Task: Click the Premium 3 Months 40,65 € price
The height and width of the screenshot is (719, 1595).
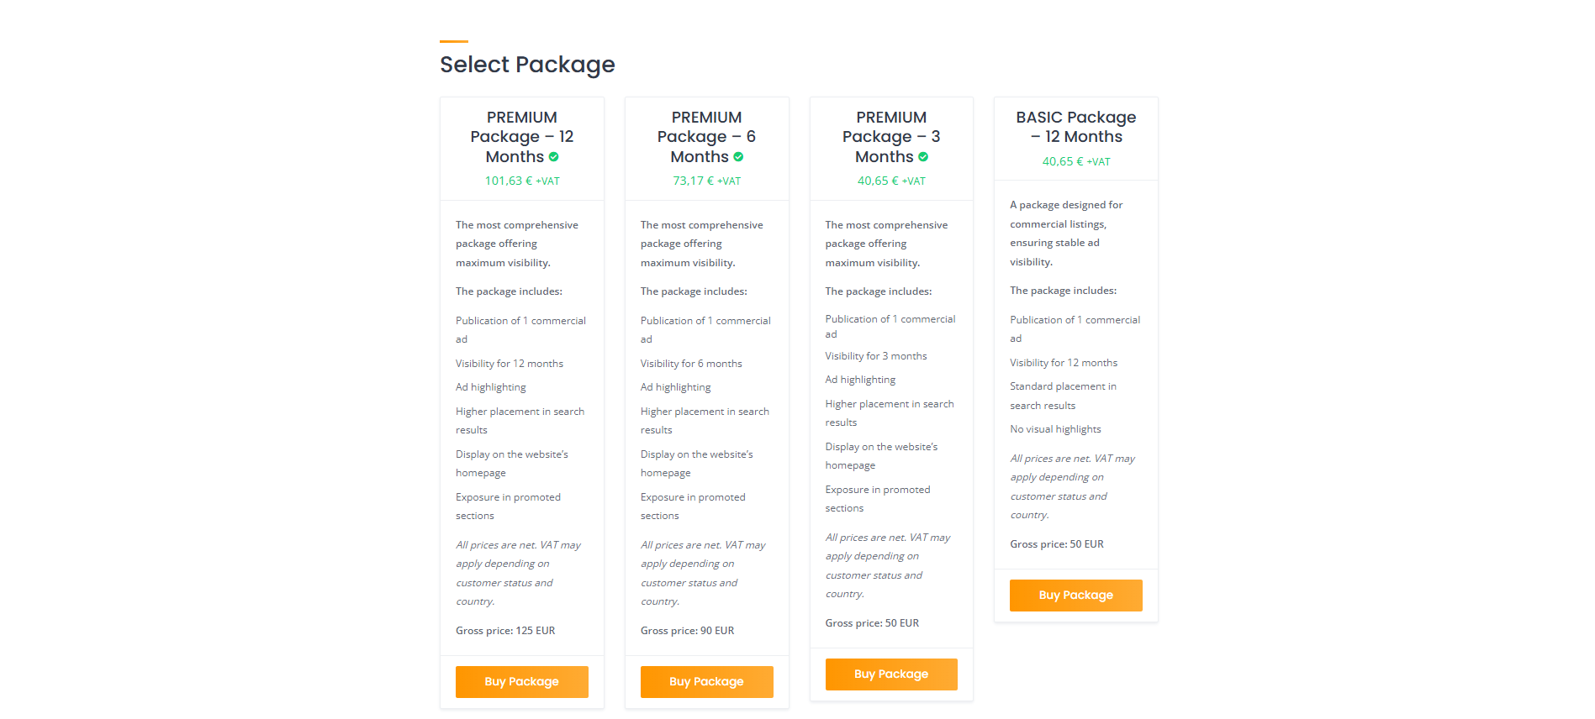Action: (x=891, y=181)
